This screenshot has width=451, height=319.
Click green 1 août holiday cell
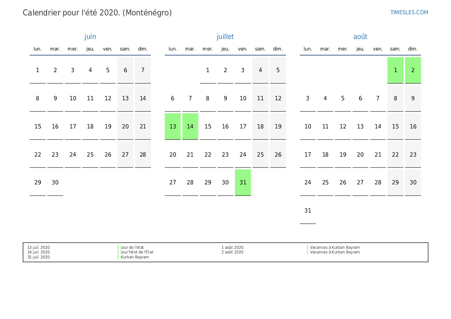[395, 70]
